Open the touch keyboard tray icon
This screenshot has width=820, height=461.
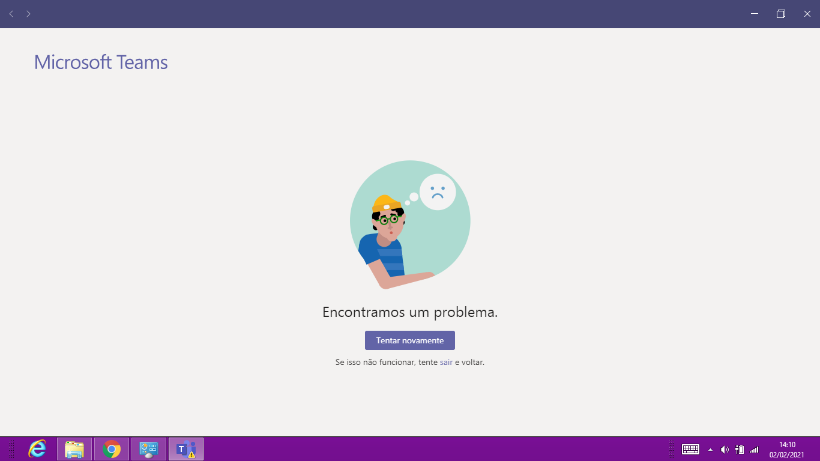pos(691,449)
